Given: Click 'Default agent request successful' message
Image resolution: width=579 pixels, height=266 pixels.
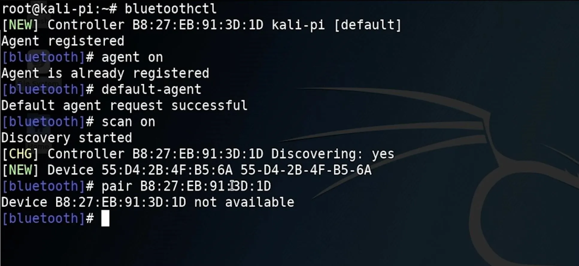Looking at the screenshot, I should [125, 106].
